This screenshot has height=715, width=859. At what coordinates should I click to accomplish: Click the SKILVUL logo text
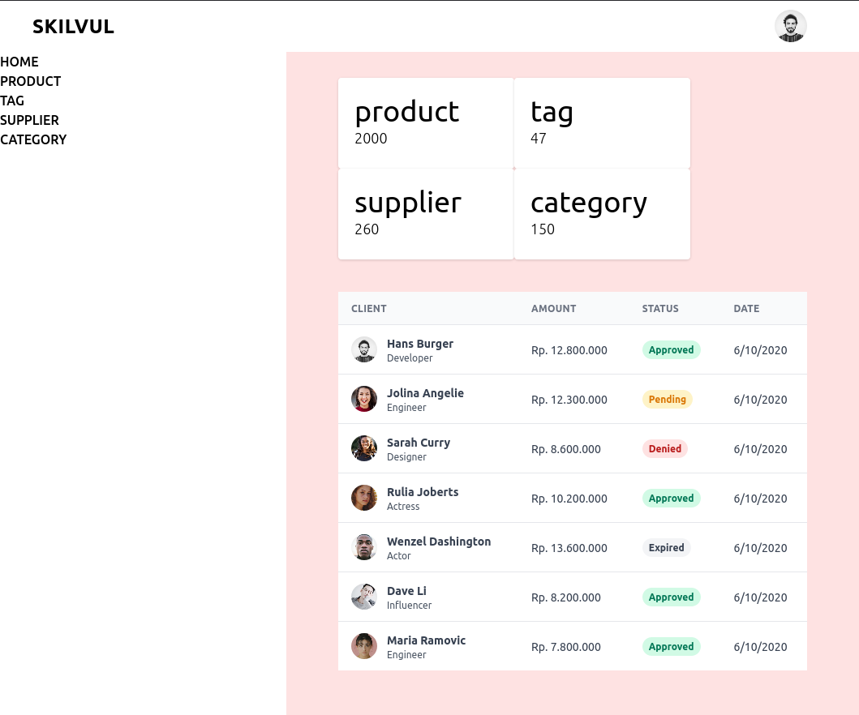[73, 27]
